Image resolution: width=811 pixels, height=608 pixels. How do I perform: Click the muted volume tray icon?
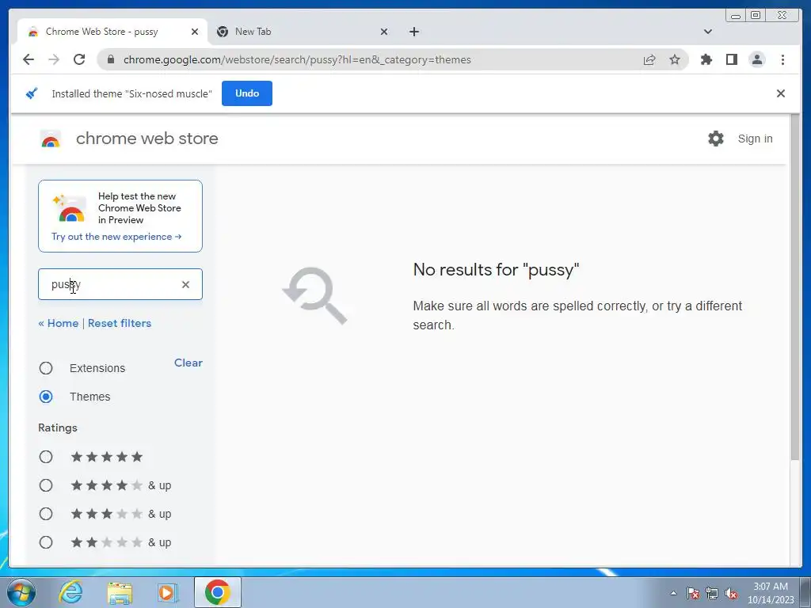pyautogui.click(x=731, y=593)
